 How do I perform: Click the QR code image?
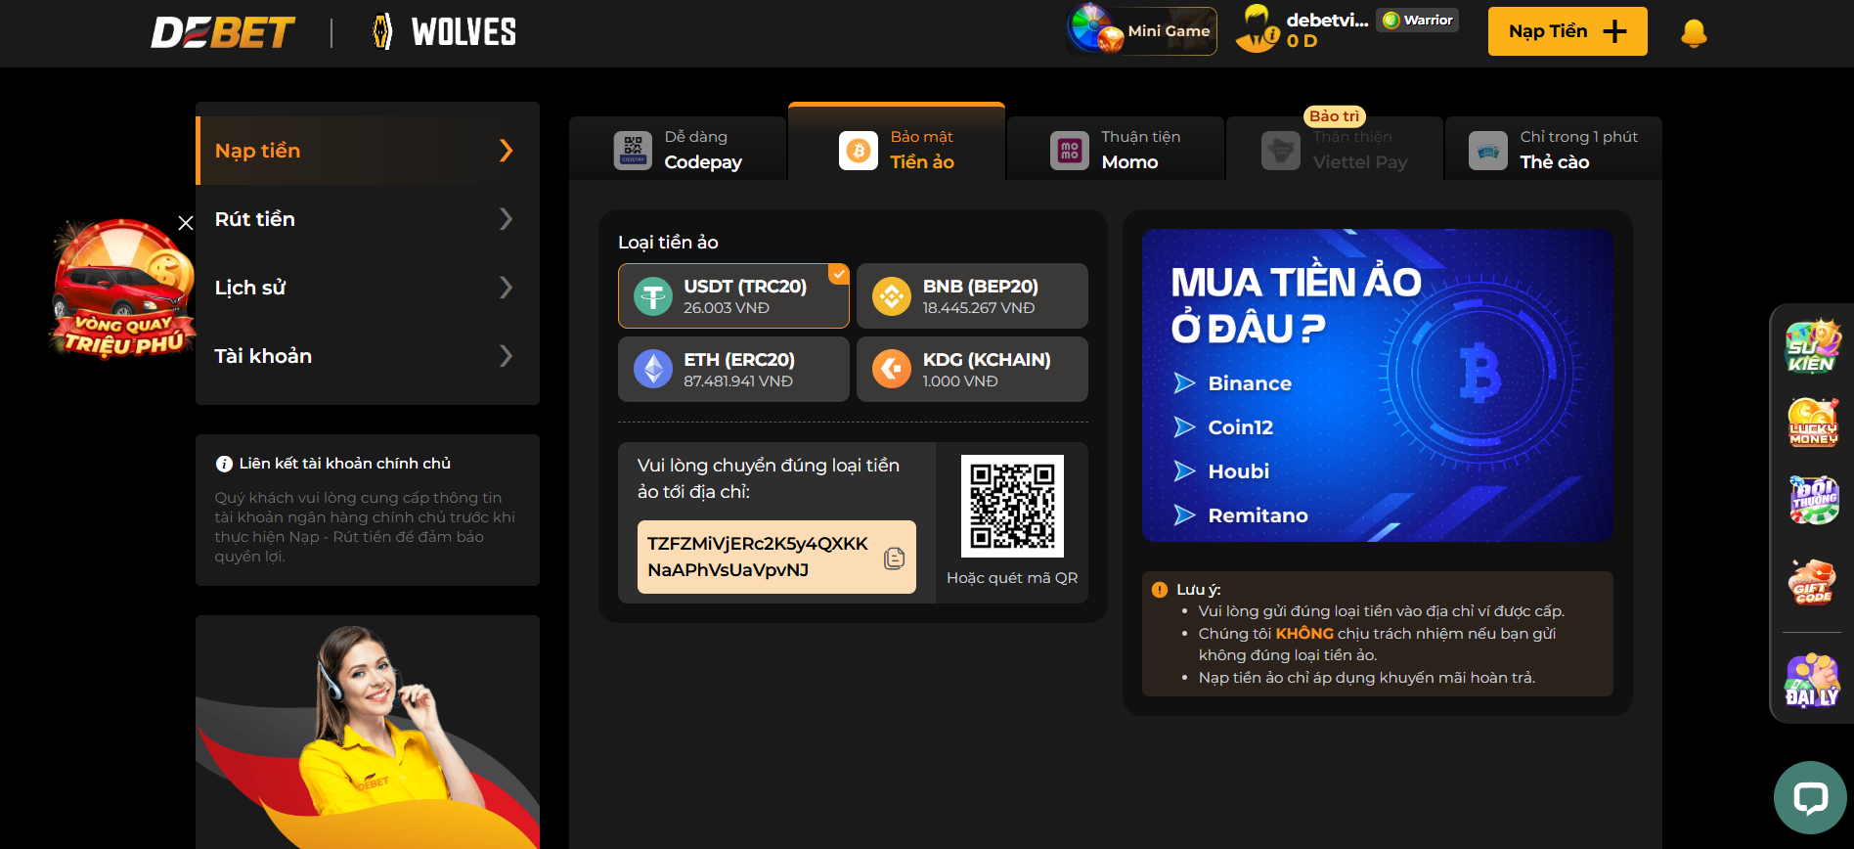tap(1012, 506)
